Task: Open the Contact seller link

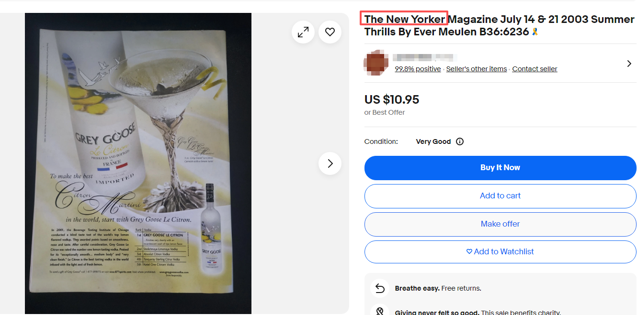Action: coord(535,69)
